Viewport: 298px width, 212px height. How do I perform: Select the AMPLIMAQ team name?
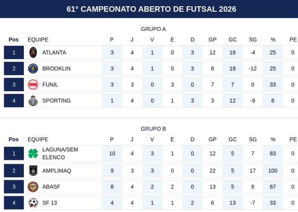(57, 171)
